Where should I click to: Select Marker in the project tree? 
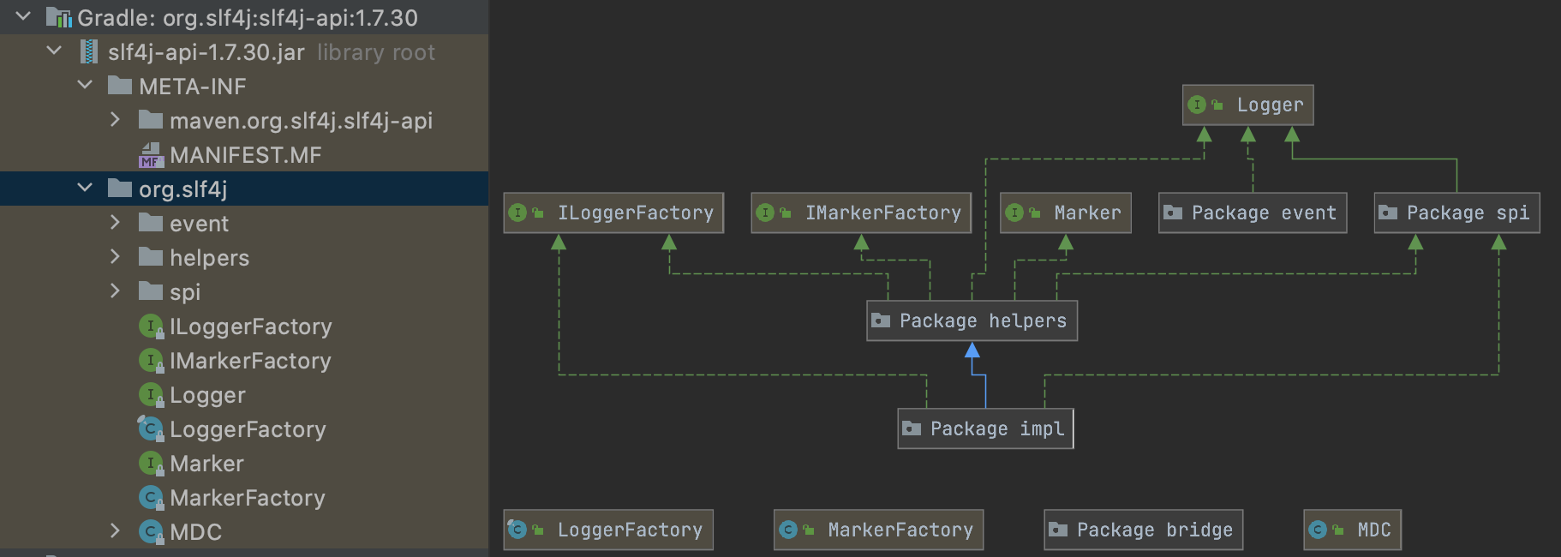(244, 463)
